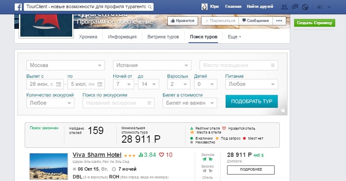Click Рейтинг отеля legend item

point(205,128)
